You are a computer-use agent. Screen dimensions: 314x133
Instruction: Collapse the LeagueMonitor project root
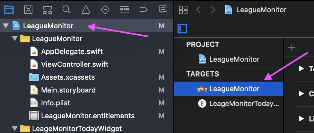[x=5, y=26]
